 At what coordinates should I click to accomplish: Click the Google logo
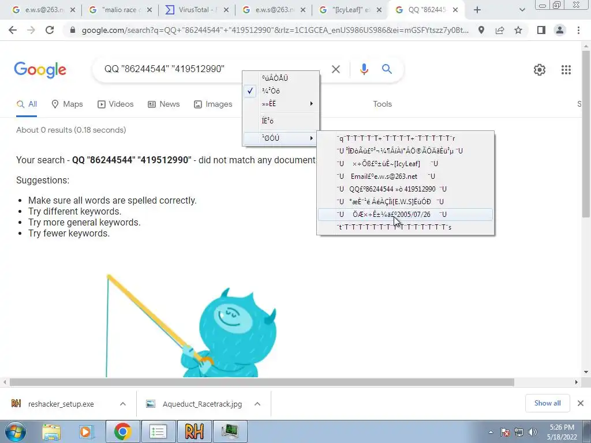[40, 70]
